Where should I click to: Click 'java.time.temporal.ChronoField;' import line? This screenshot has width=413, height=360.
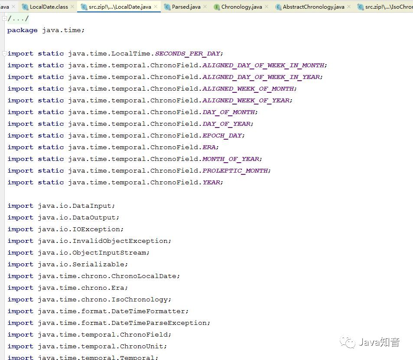click(89, 335)
